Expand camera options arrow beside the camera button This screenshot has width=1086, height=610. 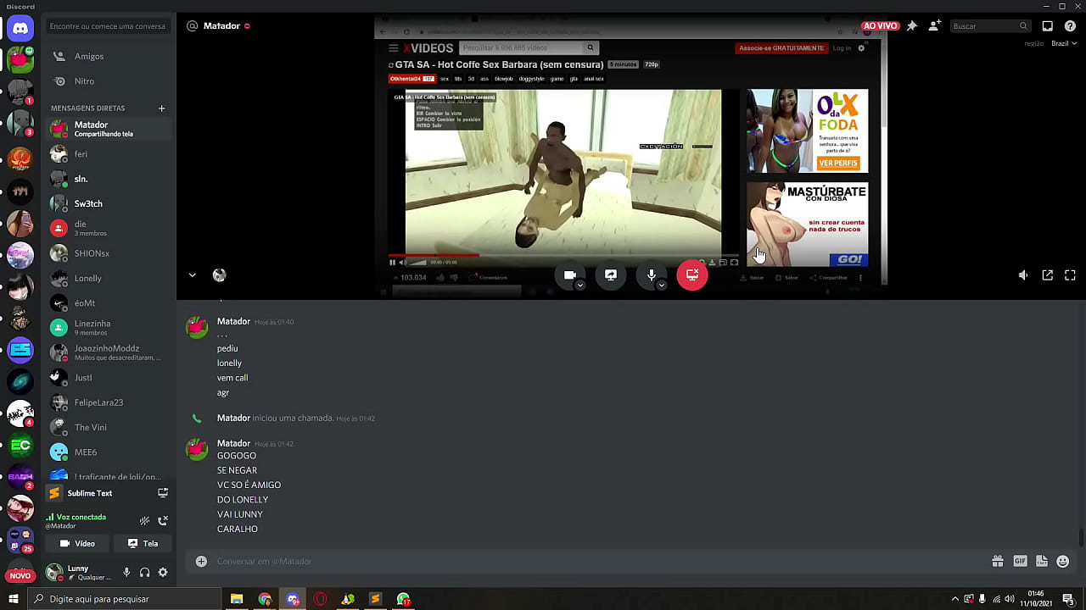click(x=580, y=286)
